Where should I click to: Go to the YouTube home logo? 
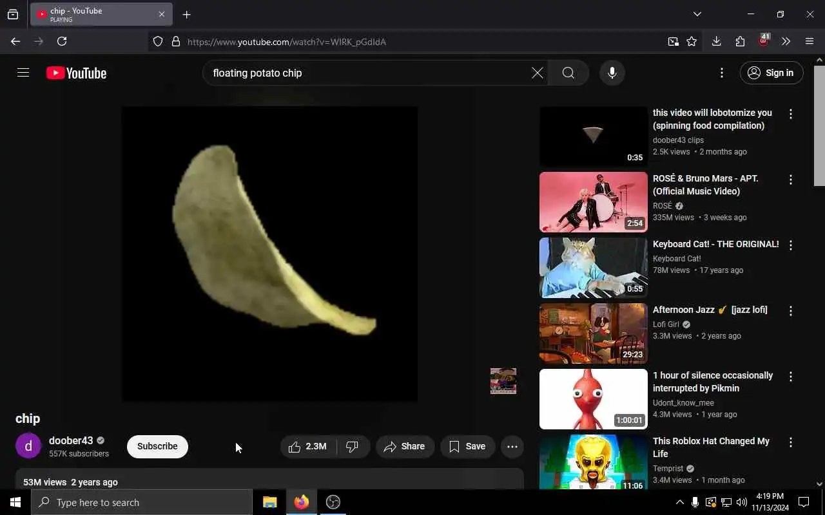pos(76,73)
